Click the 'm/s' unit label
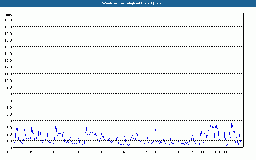The width and height of the screenshot is (256, 160). coord(9,15)
